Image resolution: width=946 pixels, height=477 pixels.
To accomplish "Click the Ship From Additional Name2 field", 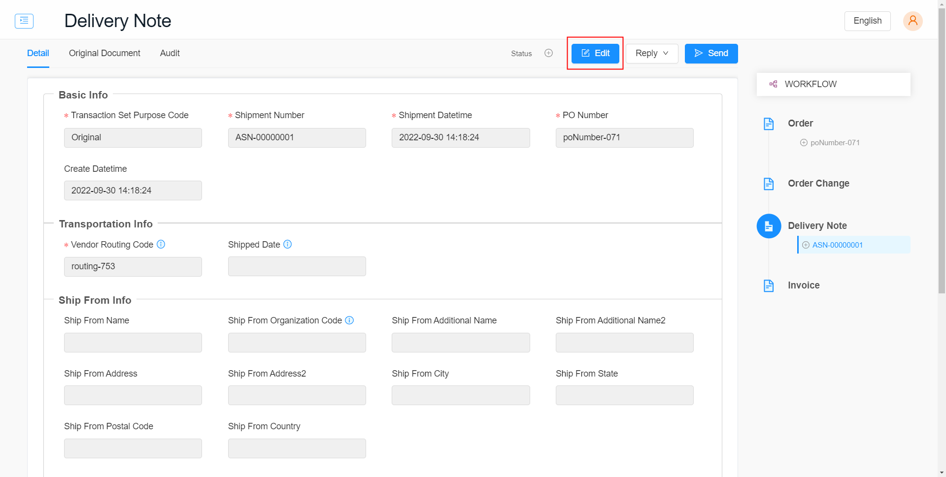I will [x=624, y=343].
